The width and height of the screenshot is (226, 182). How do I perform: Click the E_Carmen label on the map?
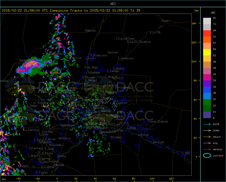(113, 71)
